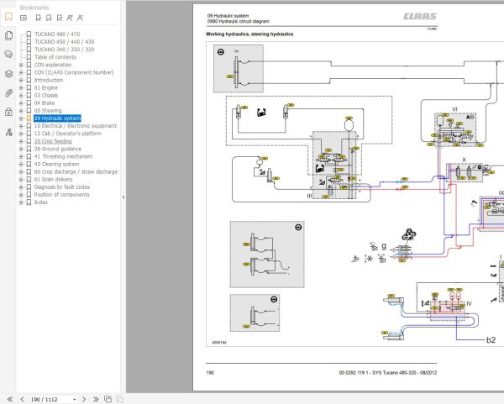Expand the 09 Hydraulic system bookmark
The height and width of the screenshot is (404, 504).
[x=20, y=118]
